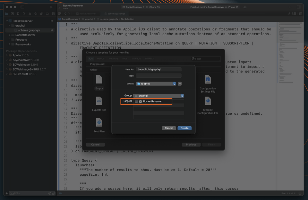Expand the save location browser chevron
Viewport: 308px width, 200px height.
(x=180, y=84)
